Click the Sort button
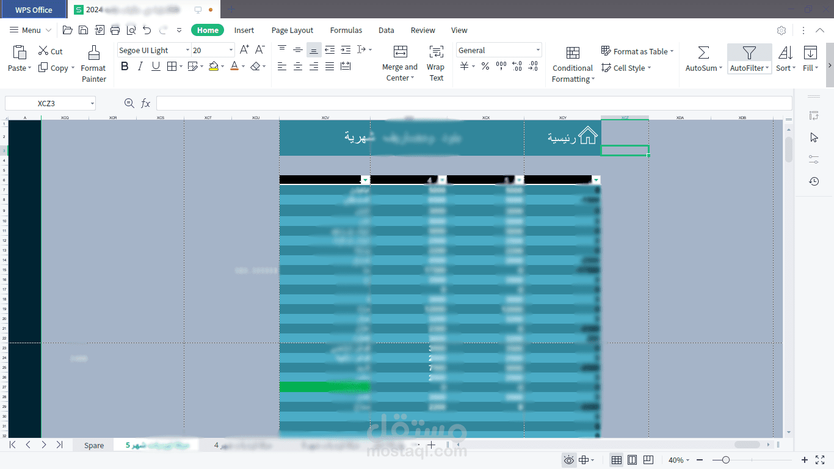 786,59
